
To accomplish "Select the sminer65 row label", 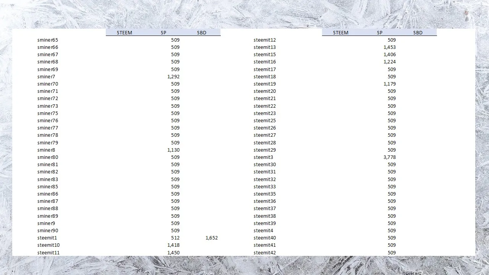I will point(48,40).
